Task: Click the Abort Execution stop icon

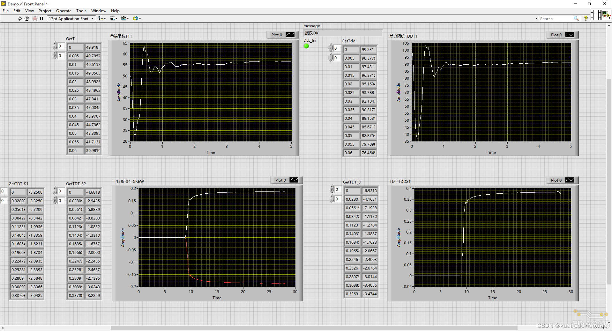Action: 35,18
